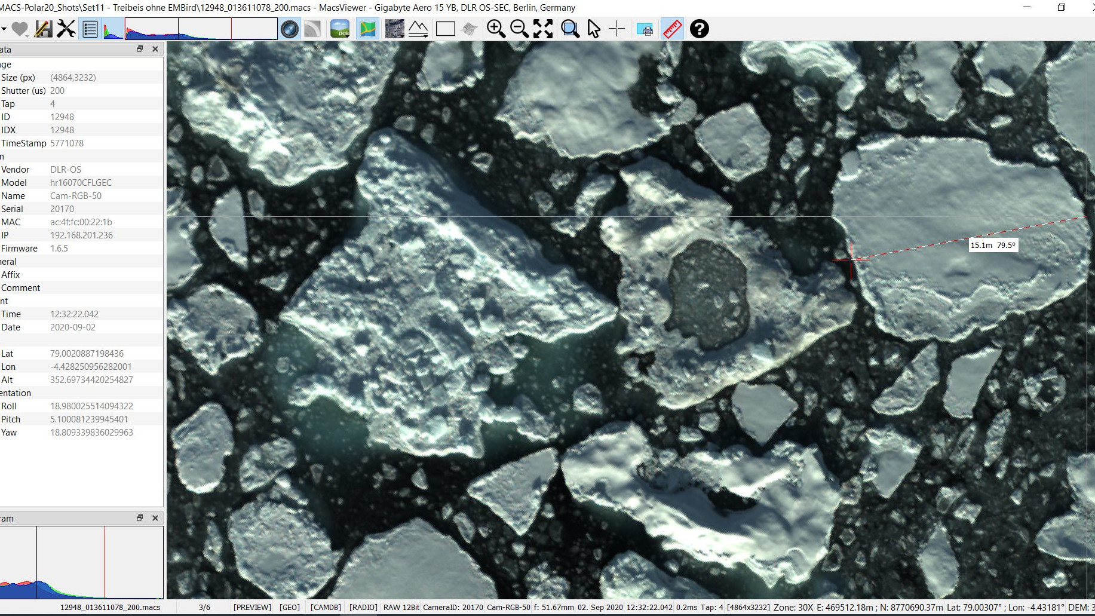
Task: Toggle the metadata list panel button
Action: pyautogui.click(x=90, y=29)
